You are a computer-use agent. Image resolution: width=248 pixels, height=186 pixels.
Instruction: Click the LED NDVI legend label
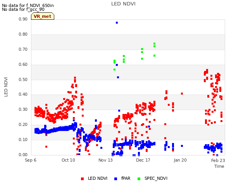coord(98,178)
